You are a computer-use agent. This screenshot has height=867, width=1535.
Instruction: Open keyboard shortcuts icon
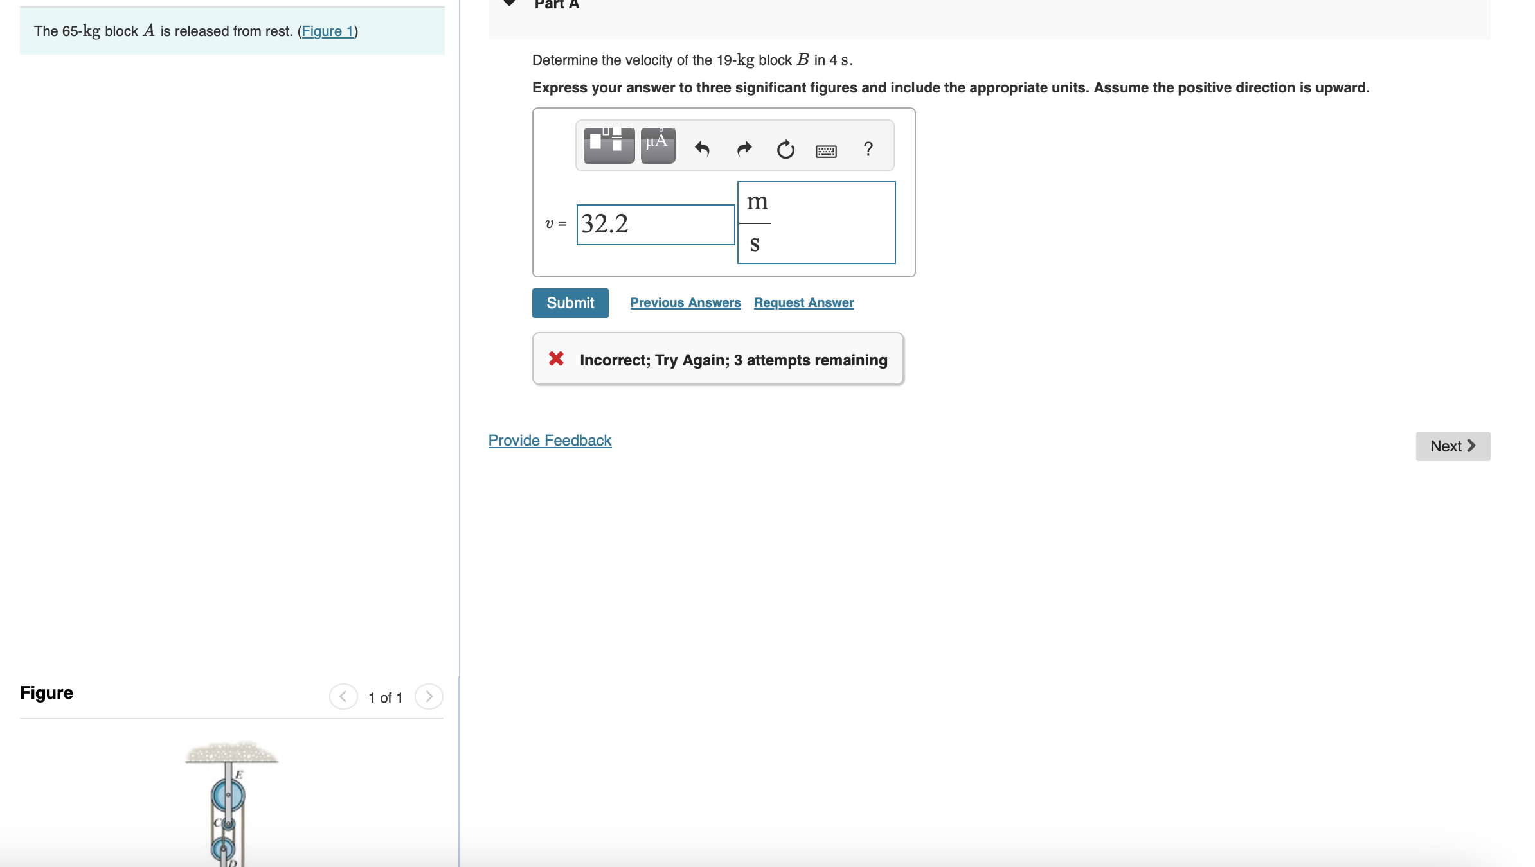pos(826,151)
